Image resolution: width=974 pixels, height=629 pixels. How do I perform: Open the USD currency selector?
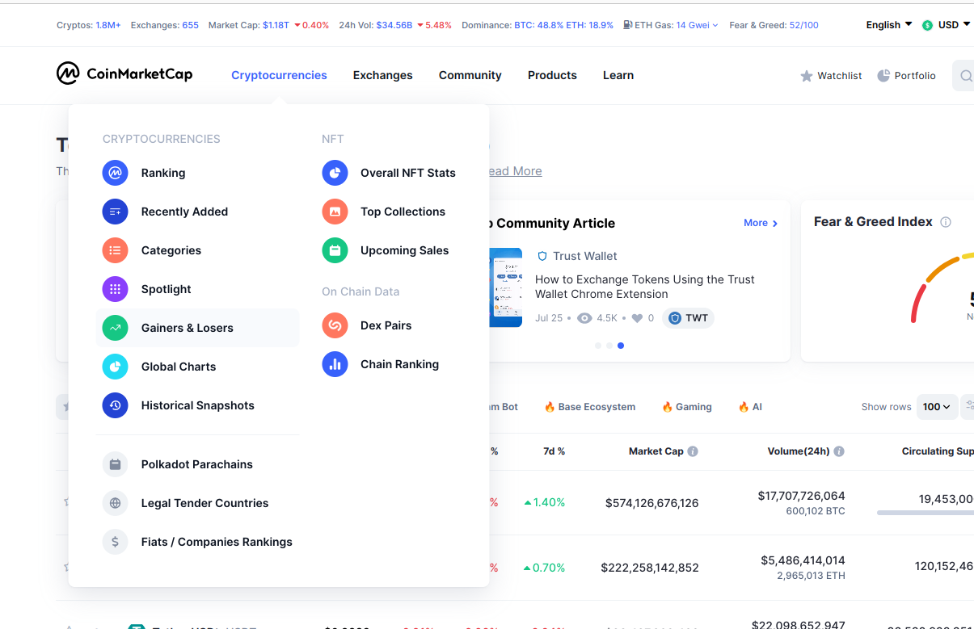947,25
